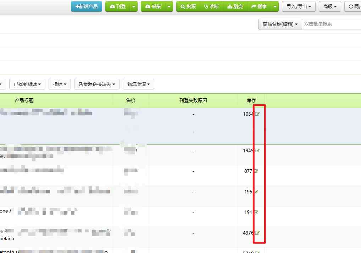Viewport: 361px width, 253px height.
Task: Open the 导入/导出 dropdown menu
Action: coord(299,6)
